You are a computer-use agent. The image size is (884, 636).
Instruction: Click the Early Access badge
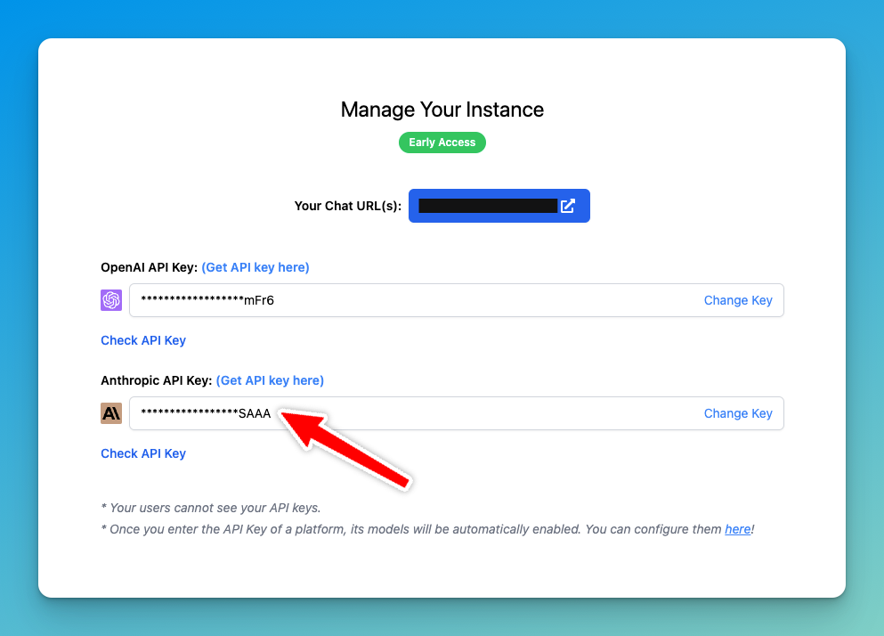(x=442, y=143)
